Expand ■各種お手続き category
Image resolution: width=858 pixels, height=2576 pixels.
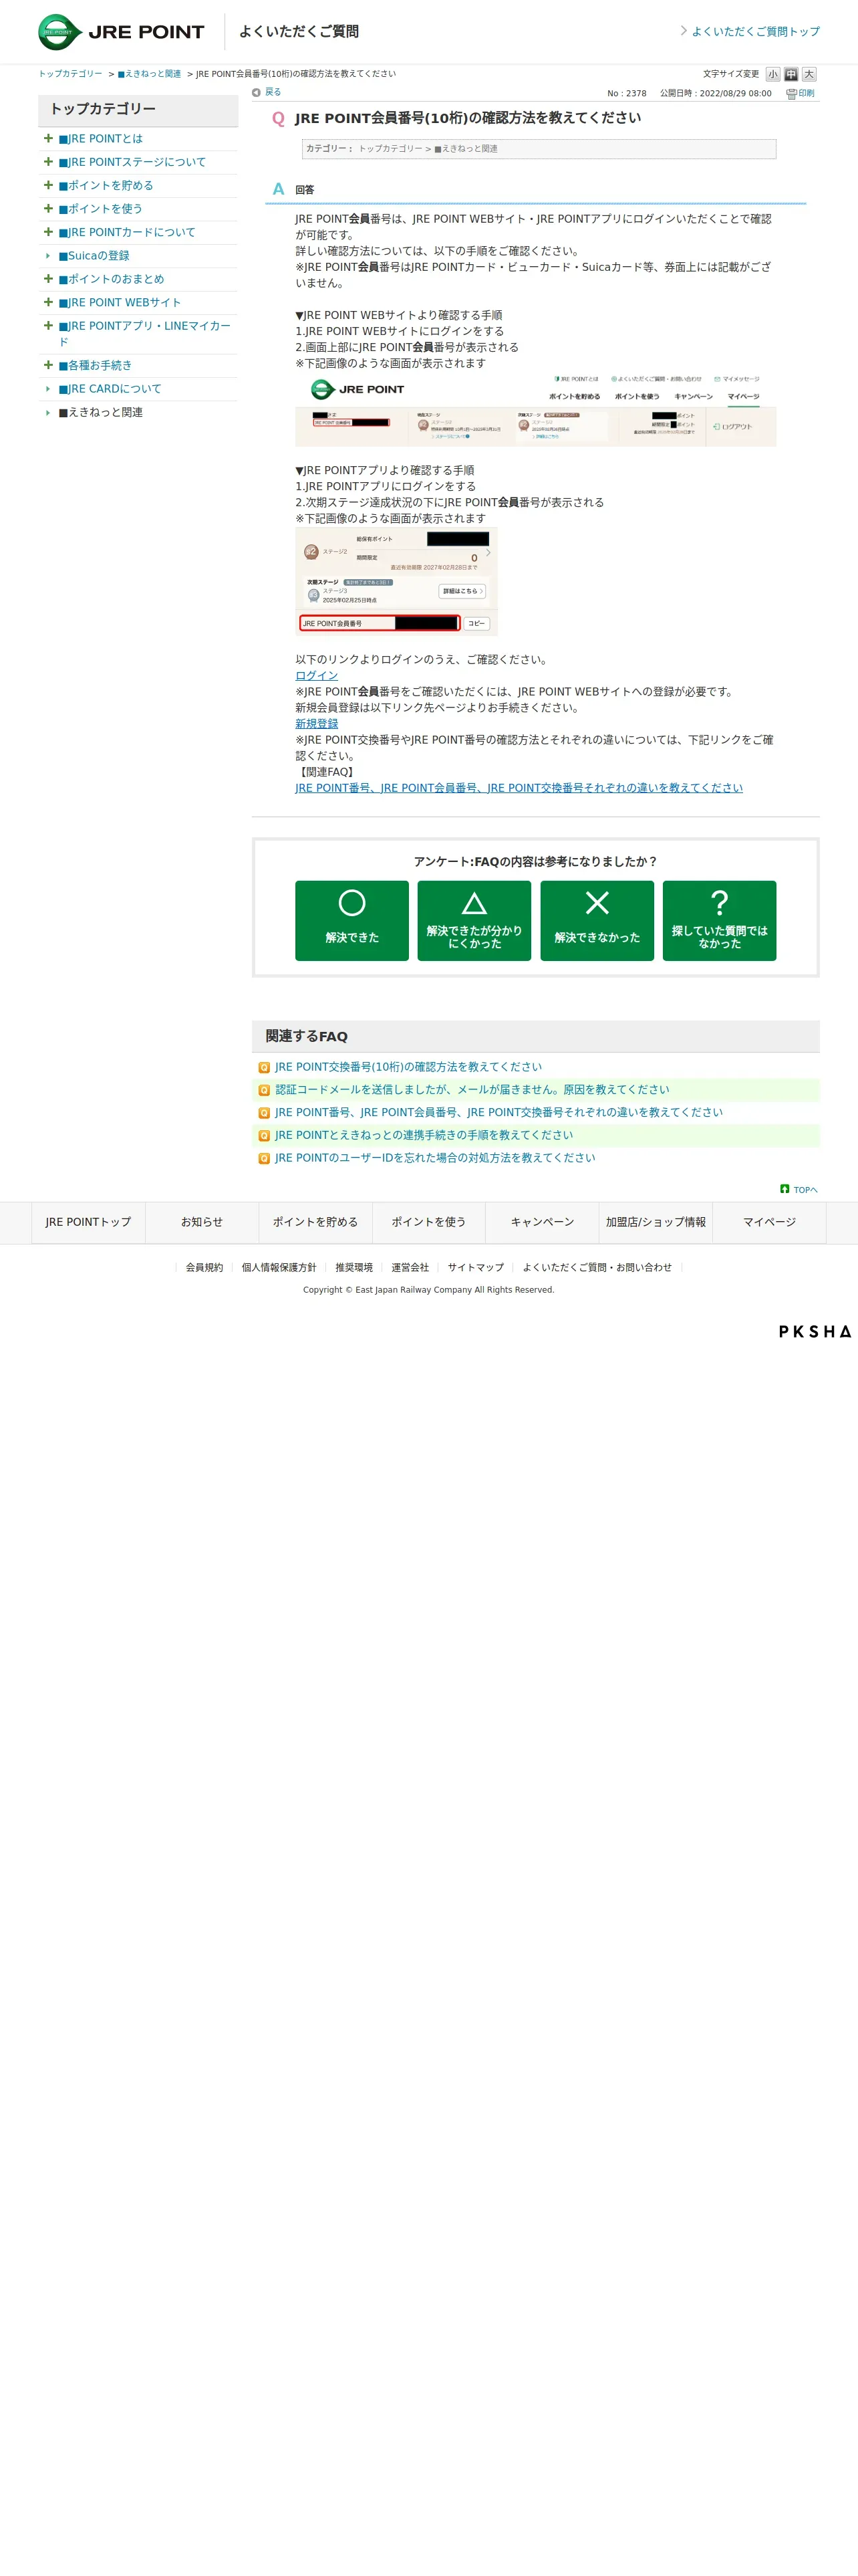(48, 365)
